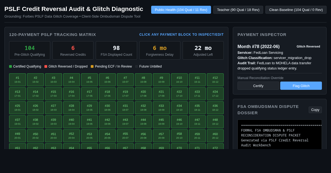Inspect payment block #25 (18-01)
331x173 pixels.
click(17, 108)
